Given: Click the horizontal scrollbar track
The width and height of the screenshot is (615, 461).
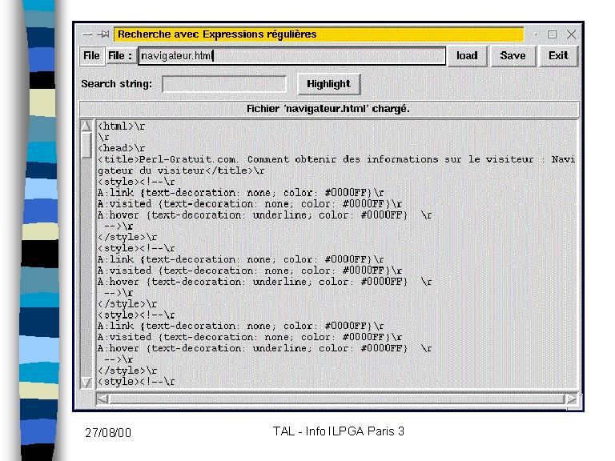Looking at the screenshot, I should [x=336, y=399].
